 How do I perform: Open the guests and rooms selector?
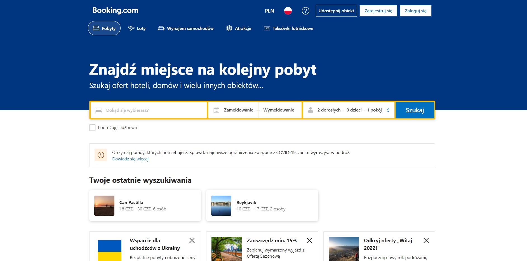tap(349, 110)
